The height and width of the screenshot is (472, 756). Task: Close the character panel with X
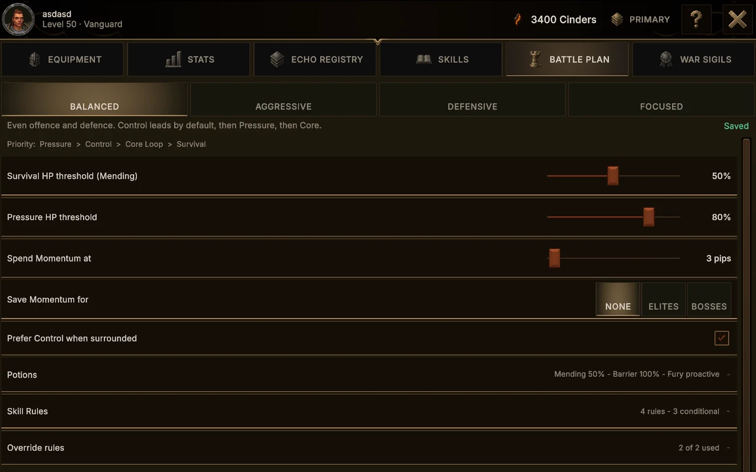[x=738, y=19]
